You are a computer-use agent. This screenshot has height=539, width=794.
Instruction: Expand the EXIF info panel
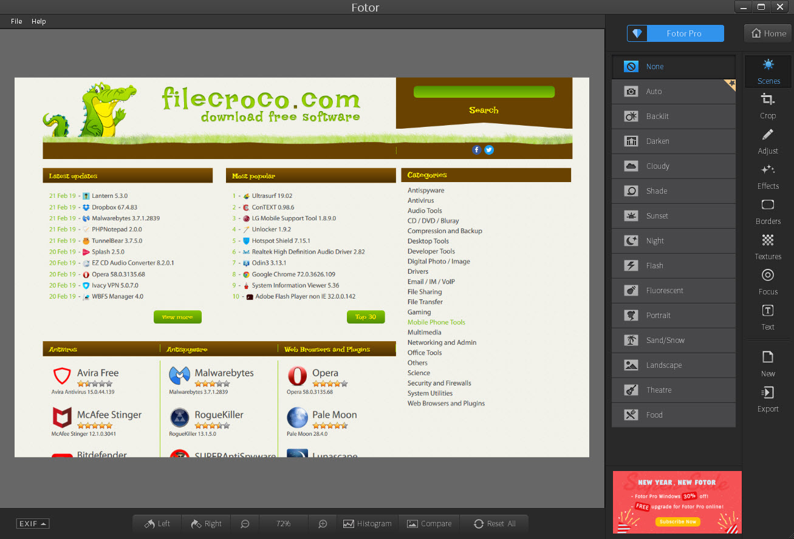(33, 524)
